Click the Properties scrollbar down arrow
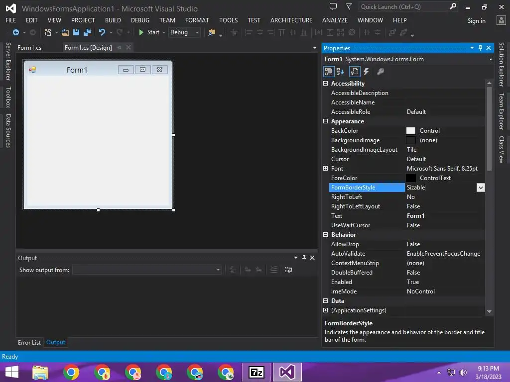This screenshot has height=382, width=510. pos(489,311)
